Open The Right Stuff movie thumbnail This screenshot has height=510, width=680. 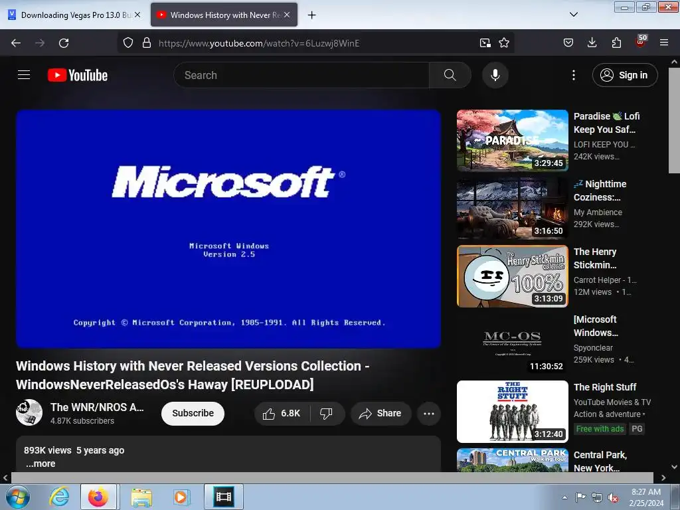click(x=512, y=412)
